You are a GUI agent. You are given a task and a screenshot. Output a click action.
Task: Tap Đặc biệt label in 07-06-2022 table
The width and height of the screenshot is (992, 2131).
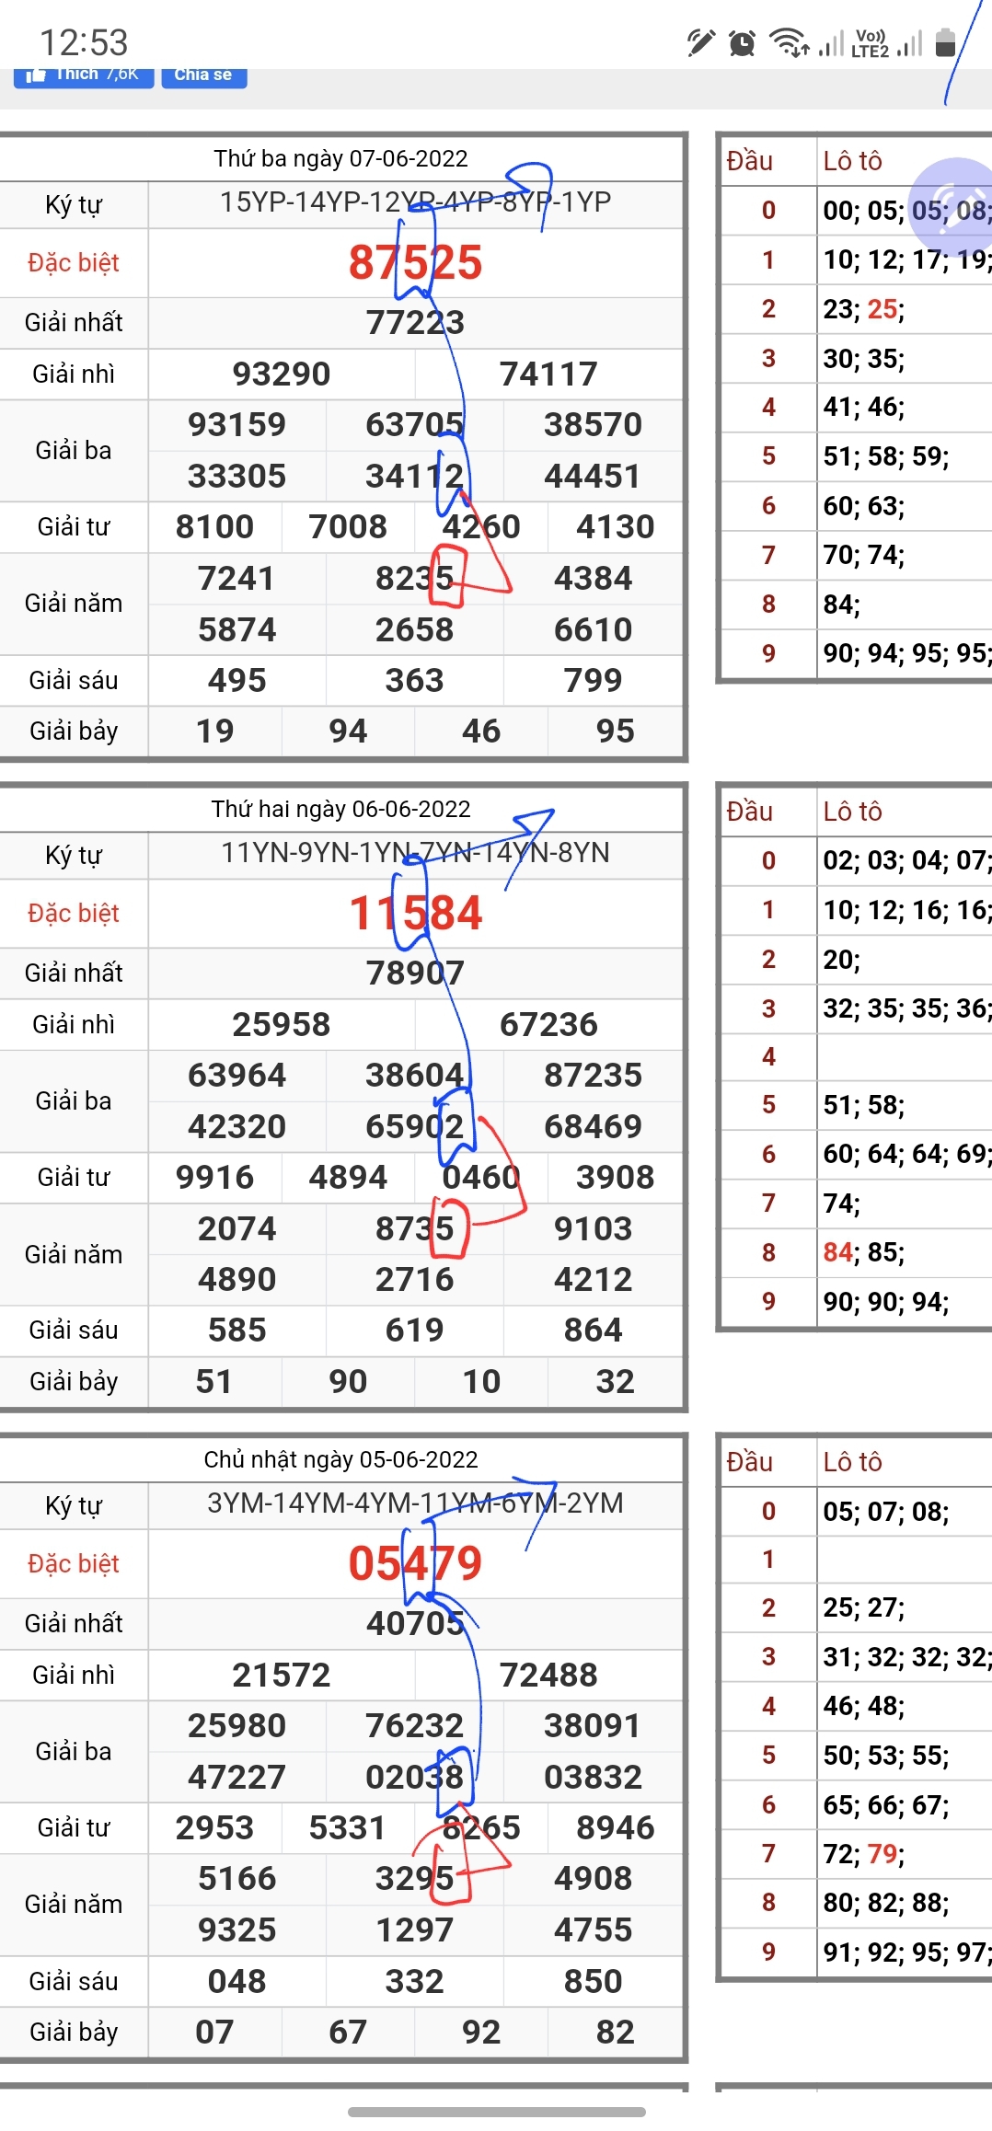[74, 263]
